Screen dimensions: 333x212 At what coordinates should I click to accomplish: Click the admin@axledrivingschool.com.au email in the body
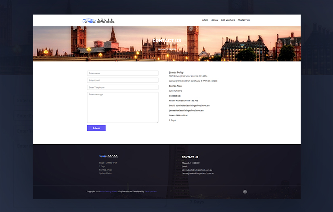point(193,105)
